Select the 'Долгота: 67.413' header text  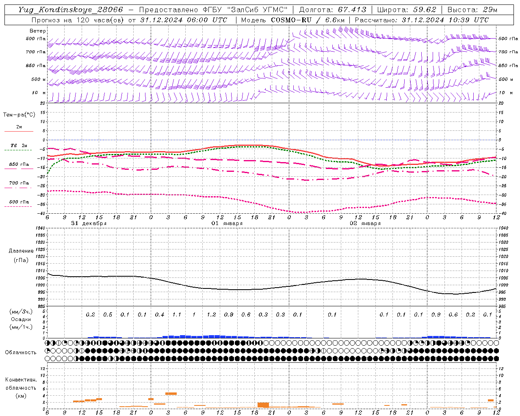coord(332,10)
